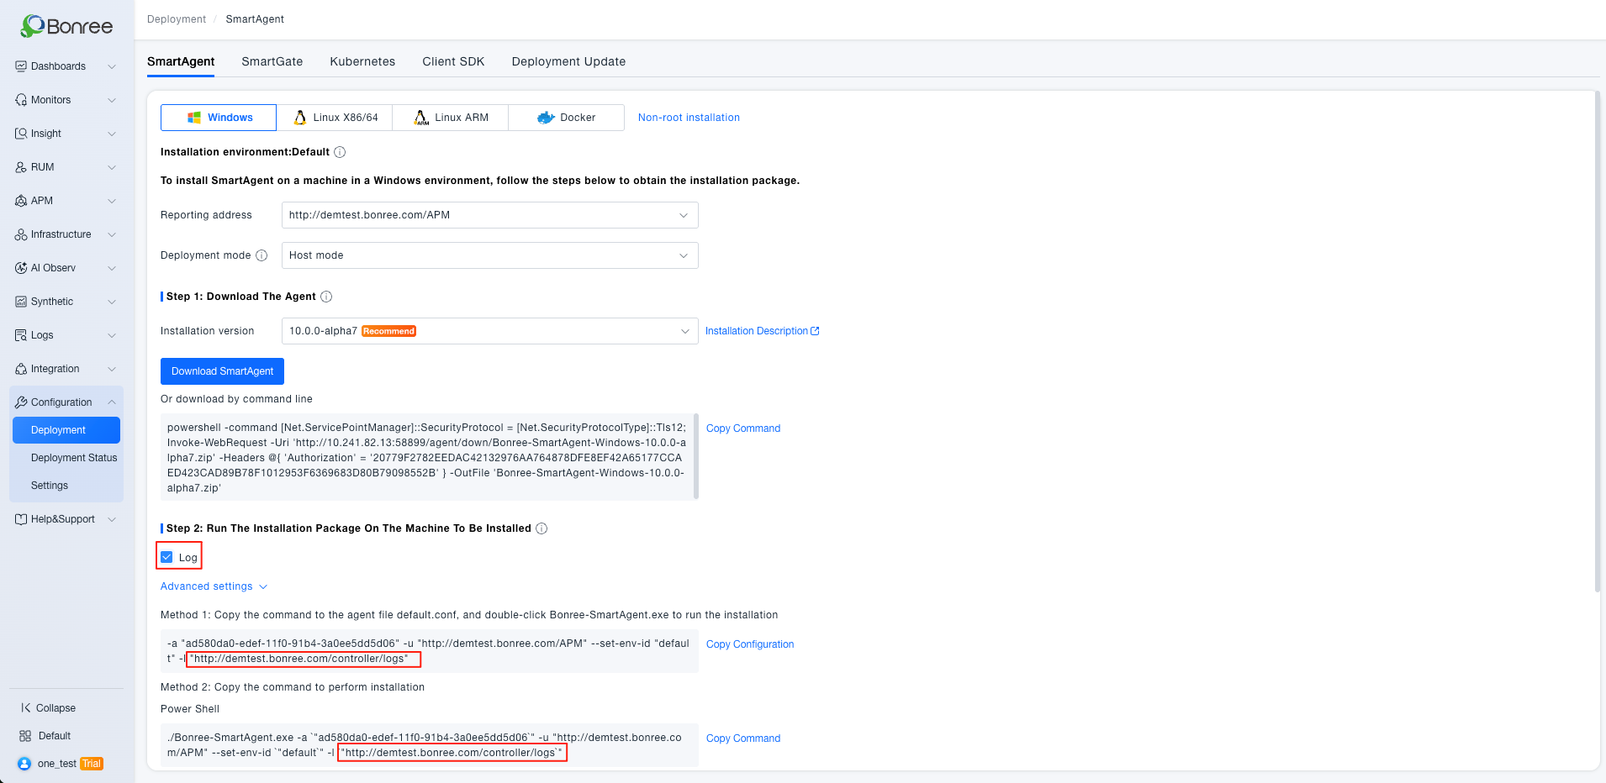Image resolution: width=1606 pixels, height=783 pixels.
Task: Click the Recommend badge in version field
Action: [388, 331]
